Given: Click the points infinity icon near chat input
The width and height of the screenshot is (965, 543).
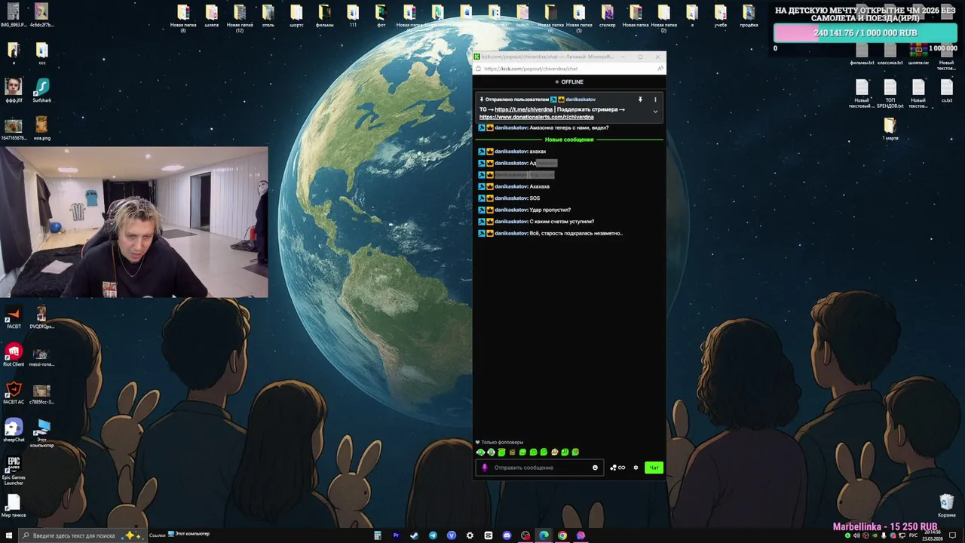Looking at the screenshot, I should point(617,468).
